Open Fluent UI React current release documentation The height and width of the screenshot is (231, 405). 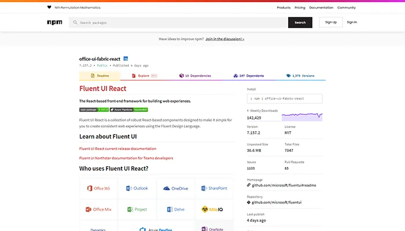(118, 148)
